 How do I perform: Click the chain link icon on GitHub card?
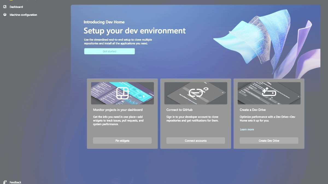click(x=196, y=93)
